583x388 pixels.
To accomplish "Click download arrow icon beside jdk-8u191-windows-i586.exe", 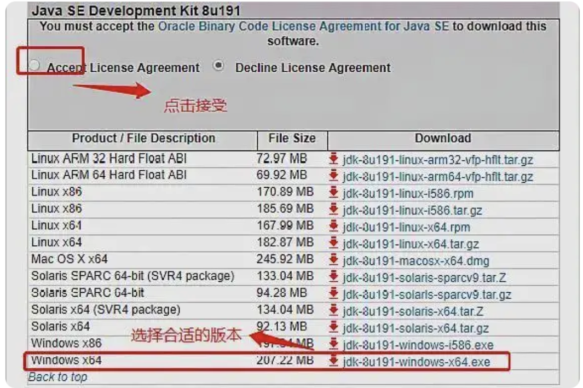I will [x=333, y=344].
